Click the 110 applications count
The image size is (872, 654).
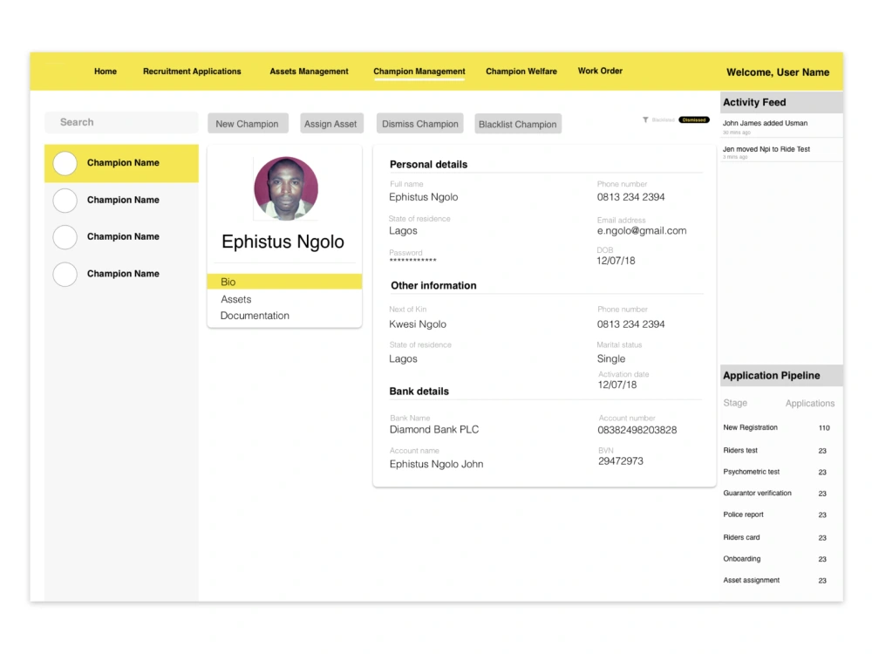824,427
